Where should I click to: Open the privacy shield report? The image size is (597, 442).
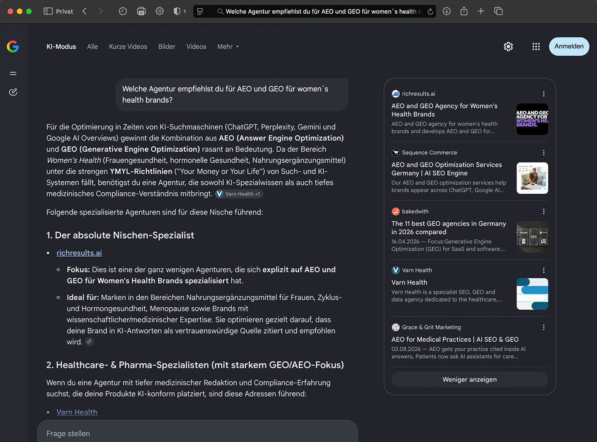click(x=177, y=11)
